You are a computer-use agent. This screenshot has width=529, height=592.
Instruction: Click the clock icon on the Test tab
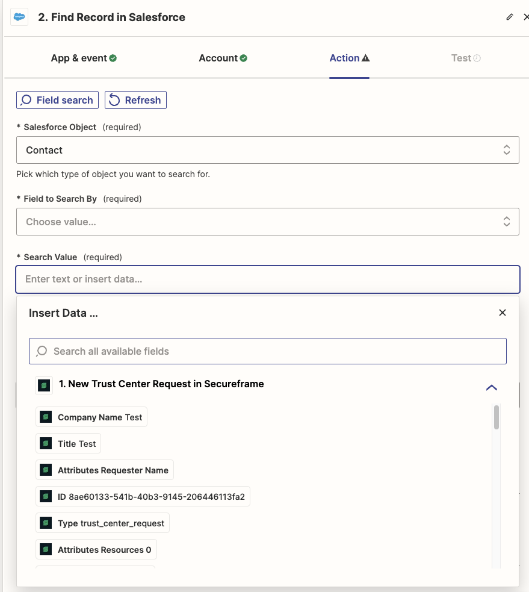tap(477, 58)
